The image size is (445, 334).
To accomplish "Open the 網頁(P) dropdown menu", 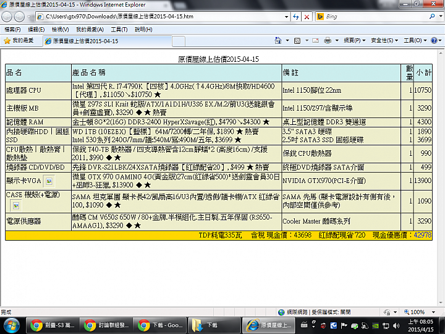I will pyautogui.click(x=355, y=41).
